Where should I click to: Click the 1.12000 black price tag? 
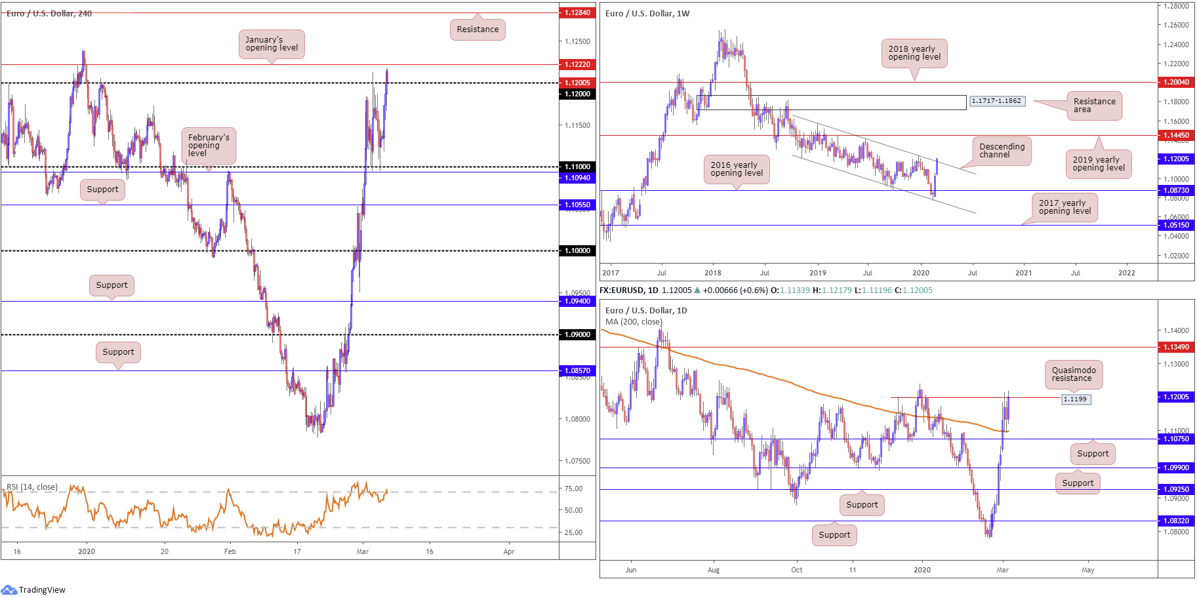[577, 94]
